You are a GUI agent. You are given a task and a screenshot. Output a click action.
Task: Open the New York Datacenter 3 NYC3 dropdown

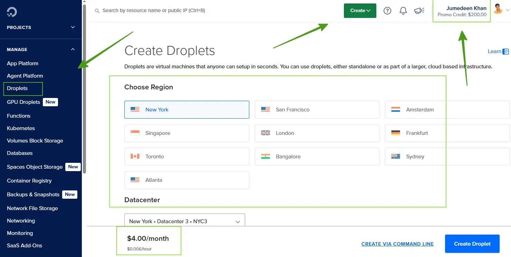184,222
